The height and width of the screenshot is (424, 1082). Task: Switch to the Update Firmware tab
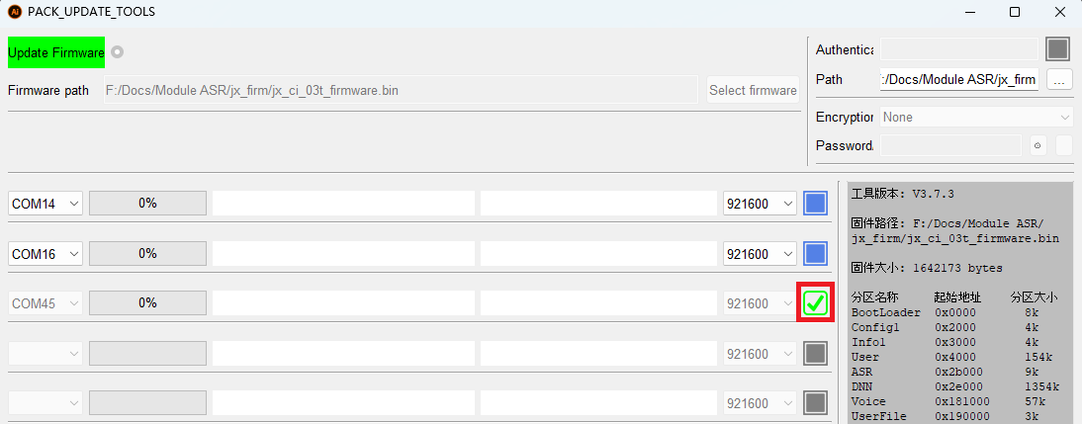(56, 52)
